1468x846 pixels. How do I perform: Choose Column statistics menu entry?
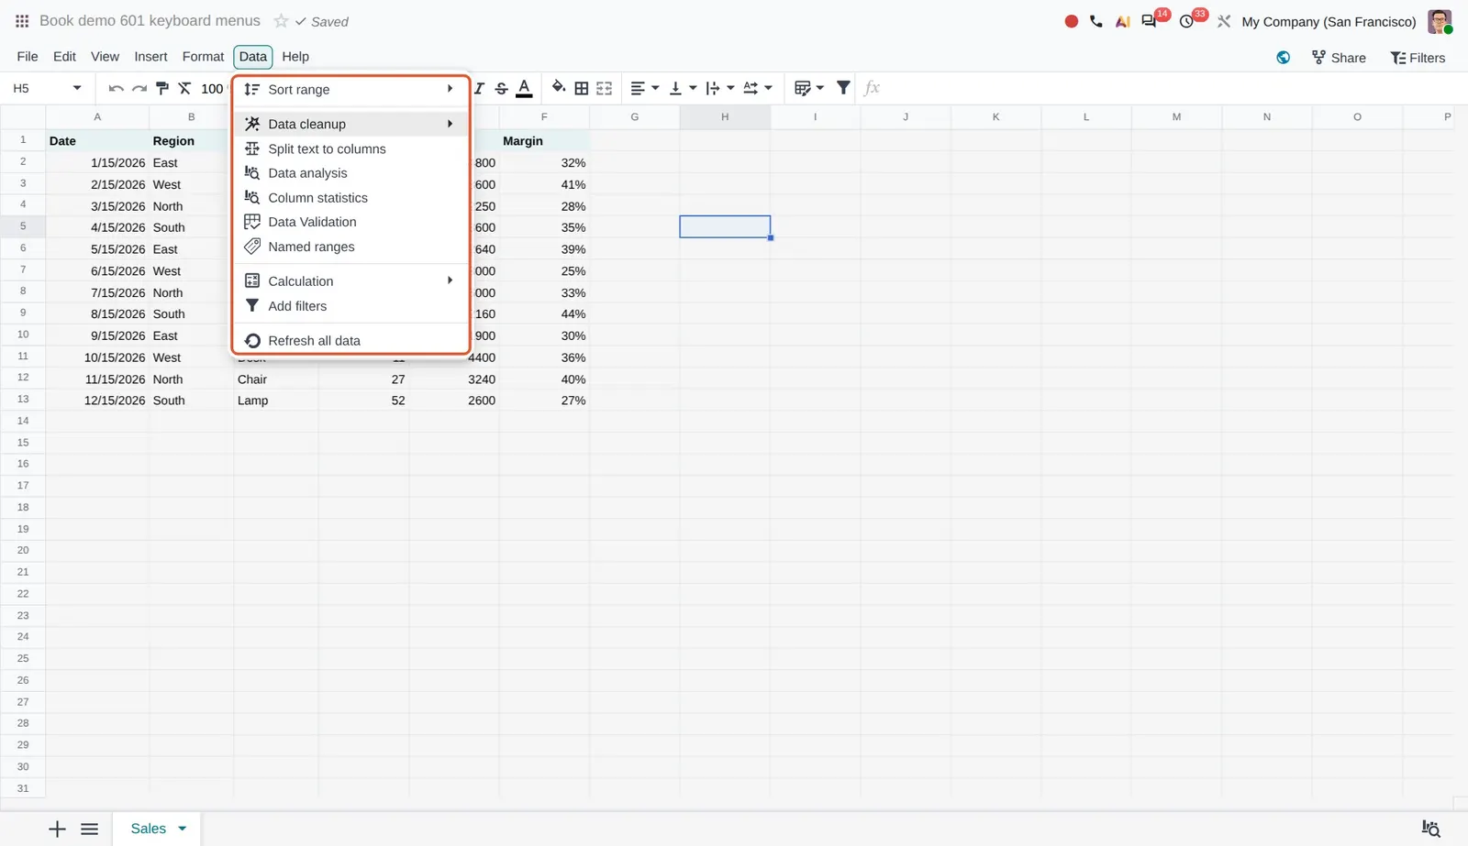(x=350, y=197)
